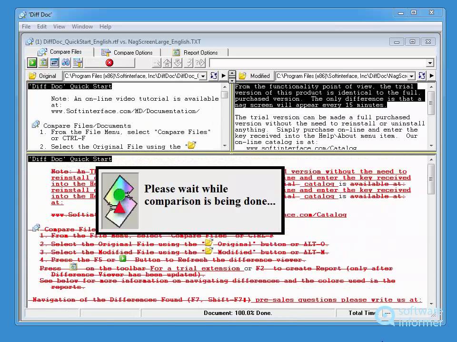The image size is (457, 342).
Task: Minimize the inner comparison document window
Action: (x=397, y=42)
